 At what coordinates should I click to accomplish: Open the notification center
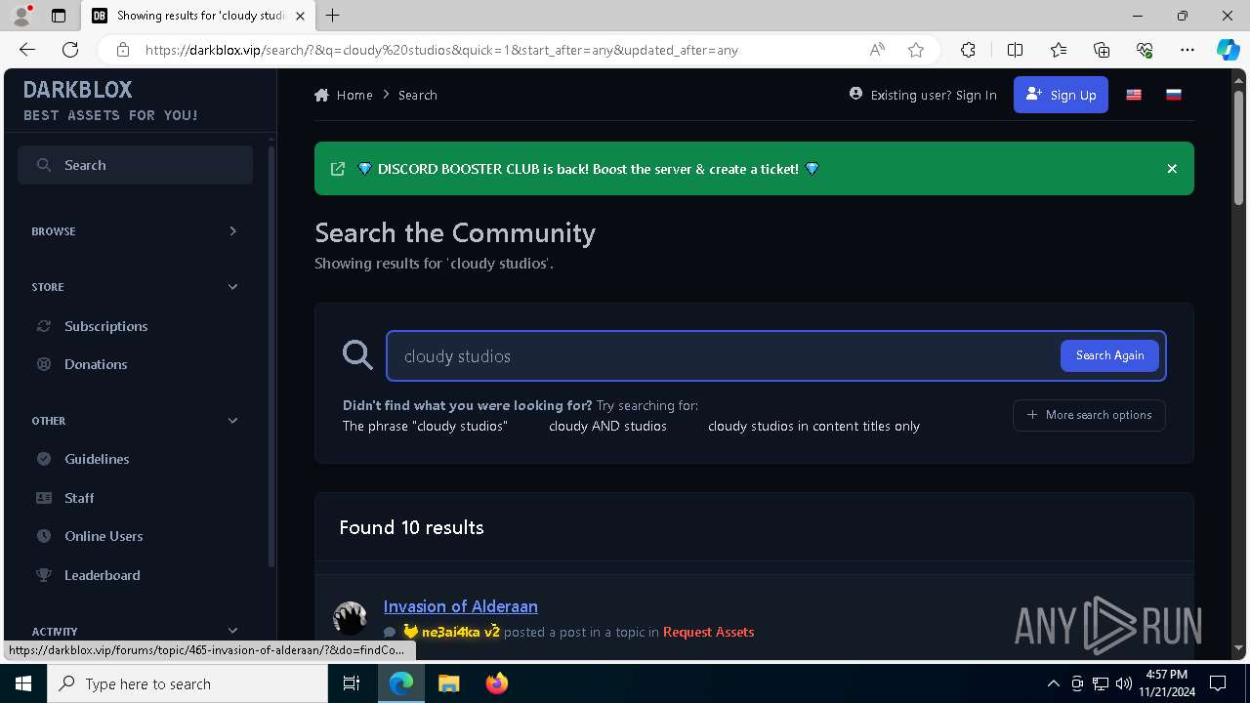pyautogui.click(x=1218, y=683)
